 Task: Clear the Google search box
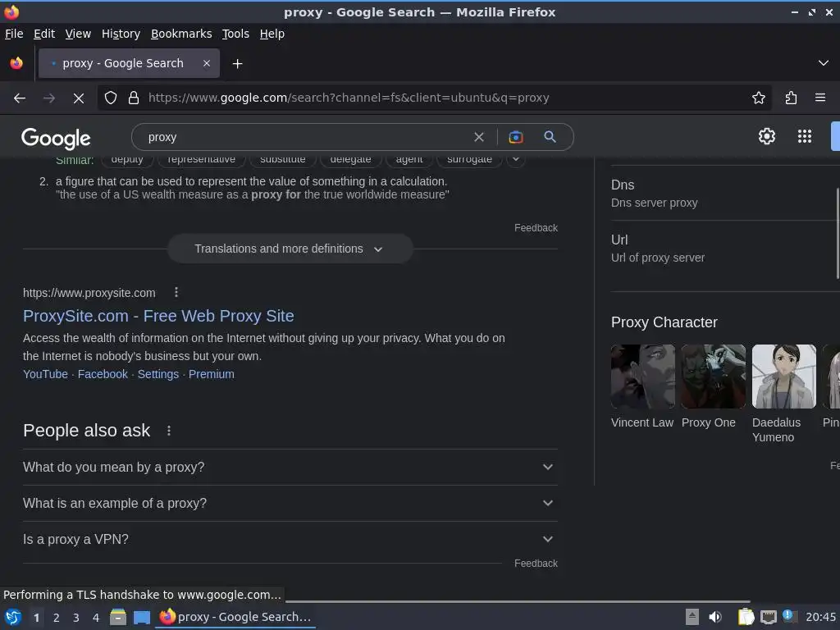coord(479,137)
